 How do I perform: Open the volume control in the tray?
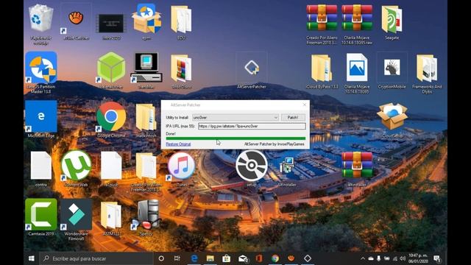[403, 258]
